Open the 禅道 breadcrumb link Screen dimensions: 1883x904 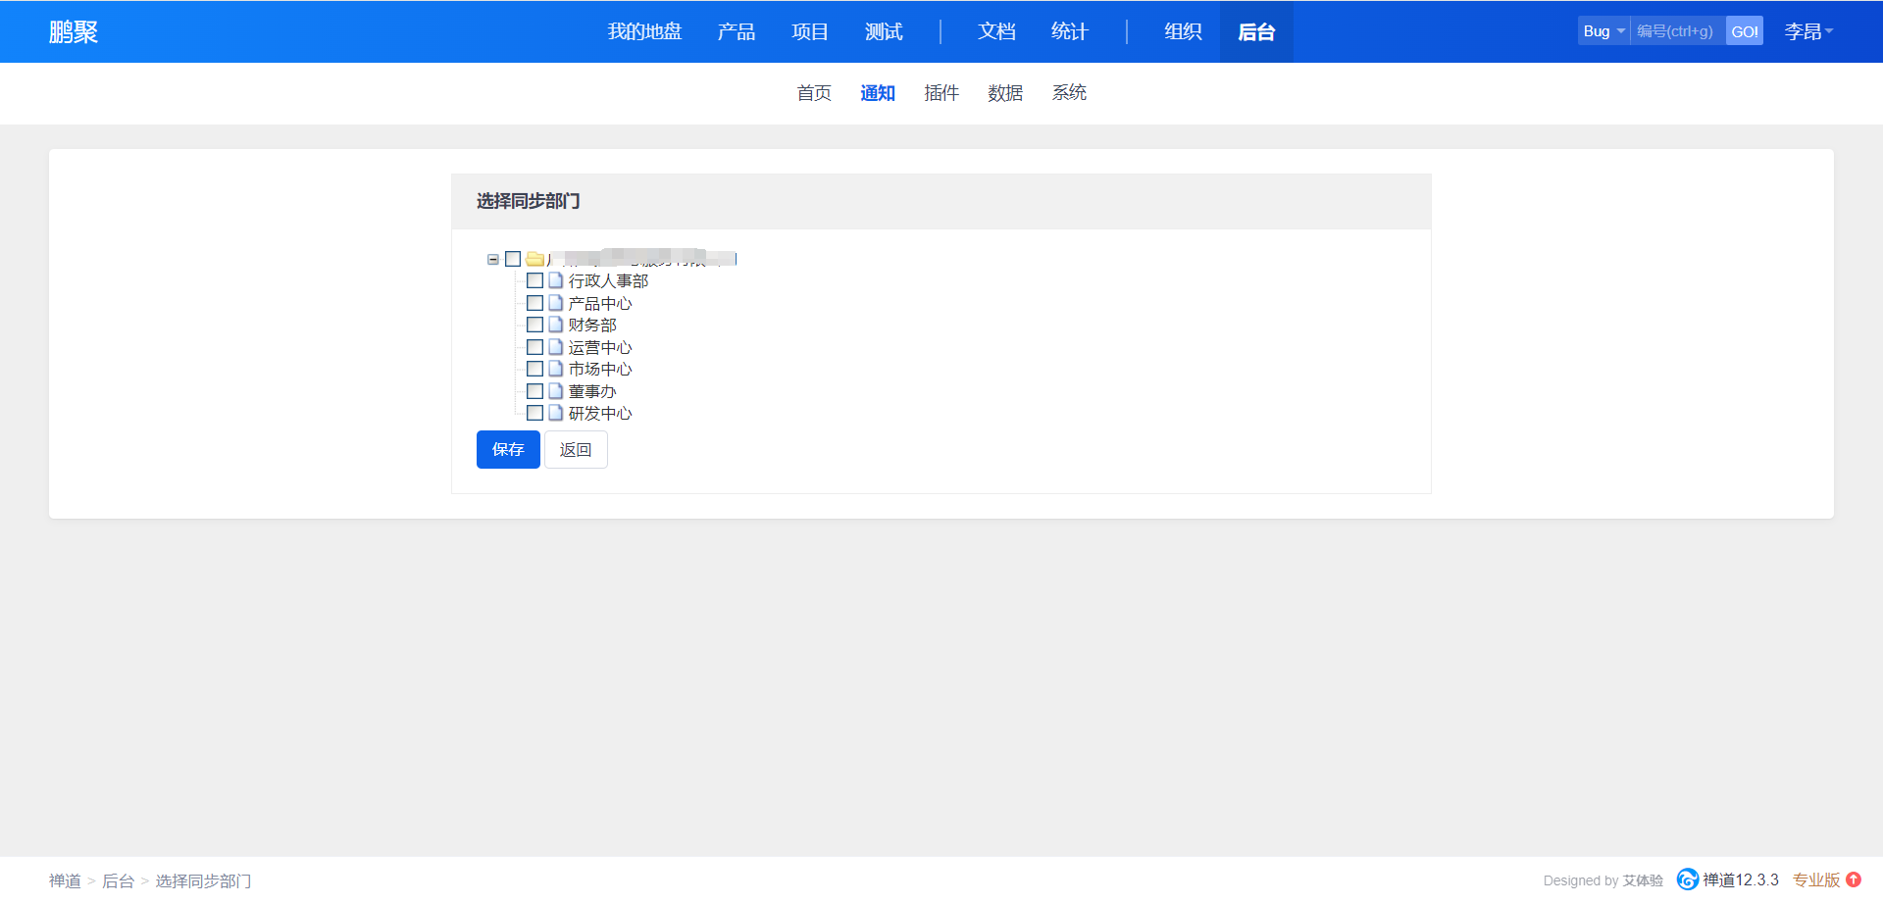tap(65, 880)
